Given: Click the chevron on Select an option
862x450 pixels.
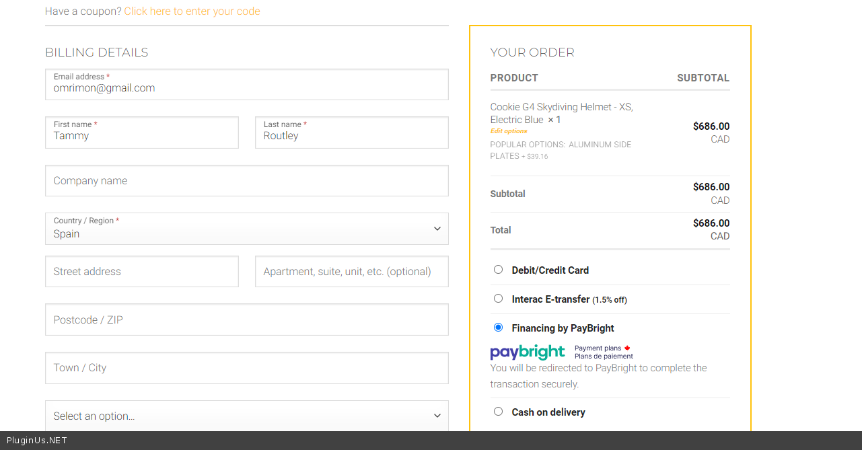Looking at the screenshot, I should click(x=437, y=416).
